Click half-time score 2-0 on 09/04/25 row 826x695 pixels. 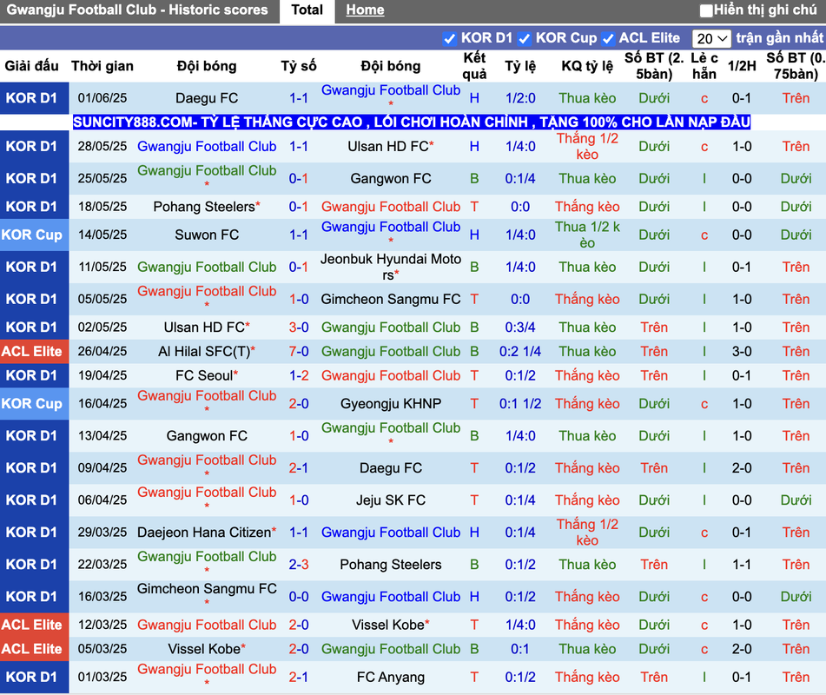742,468
